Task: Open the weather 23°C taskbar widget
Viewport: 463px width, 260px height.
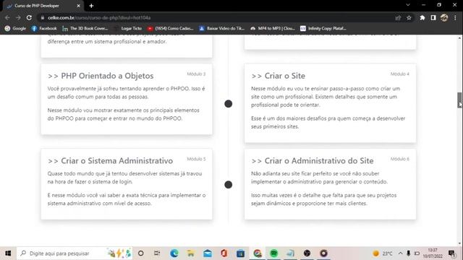Action: tap(383, 253)
